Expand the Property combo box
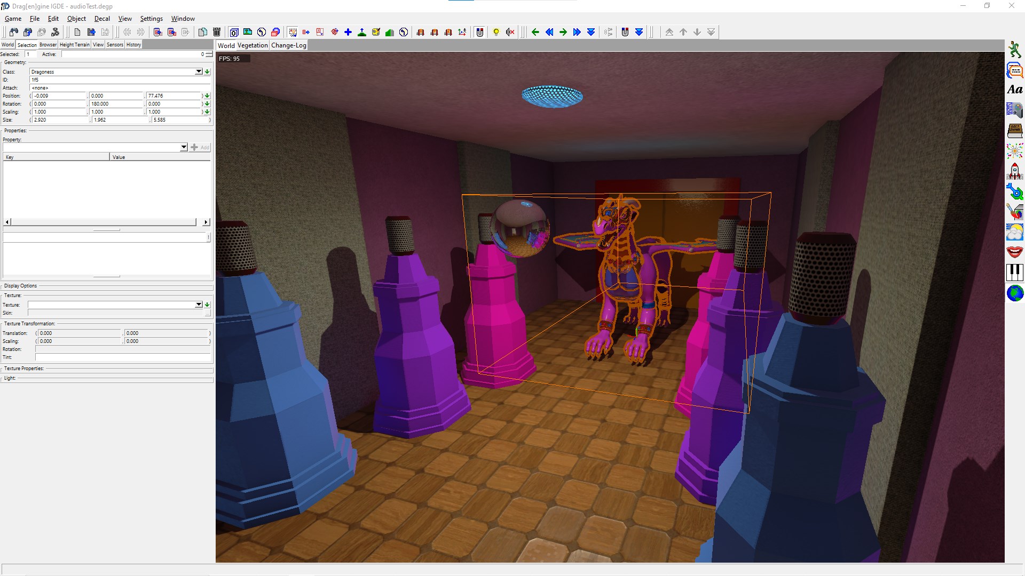Screen dimensions: 1025x576 184,147
